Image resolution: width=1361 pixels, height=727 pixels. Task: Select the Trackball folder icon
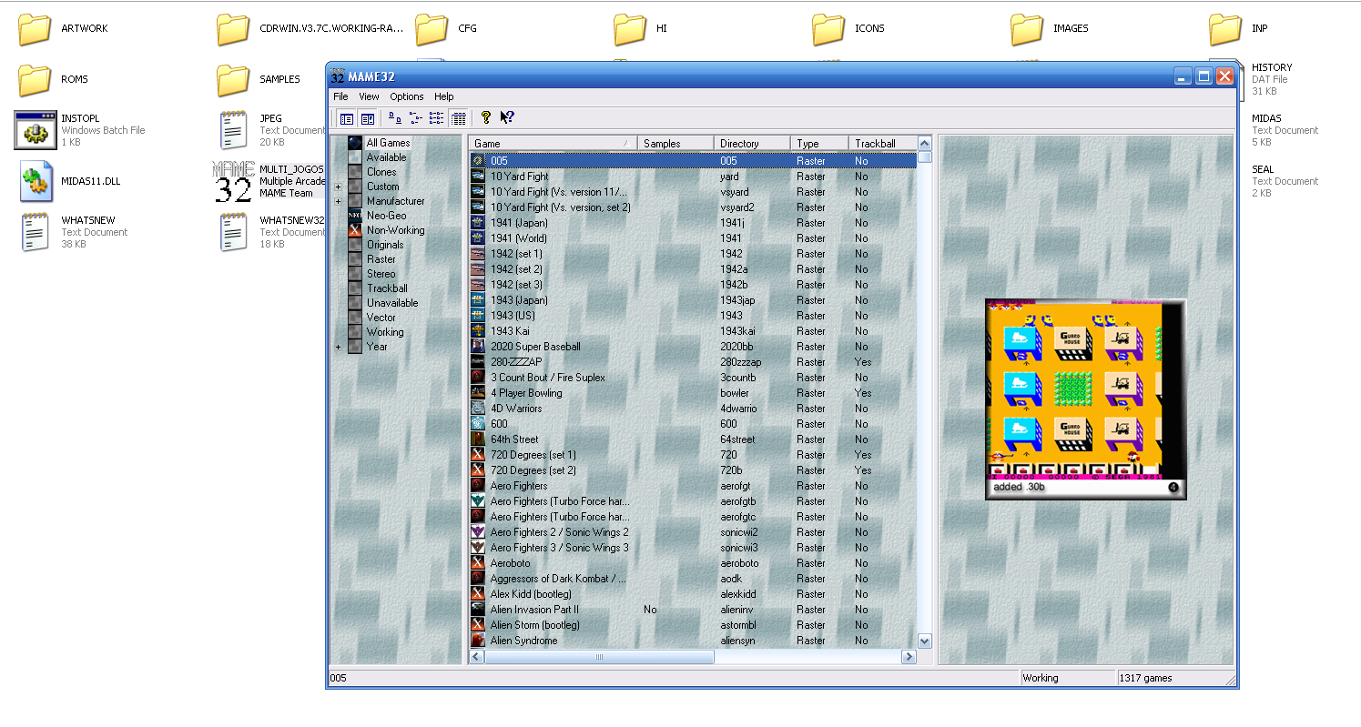tap(355, 288)
